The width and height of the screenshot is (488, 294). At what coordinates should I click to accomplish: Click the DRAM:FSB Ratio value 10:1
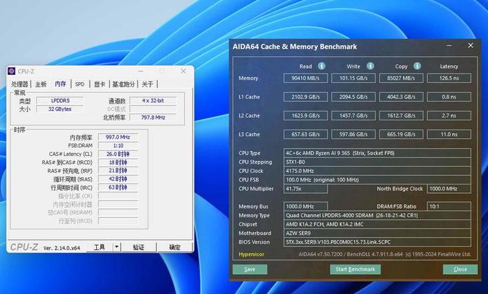[x=449, y=206]
